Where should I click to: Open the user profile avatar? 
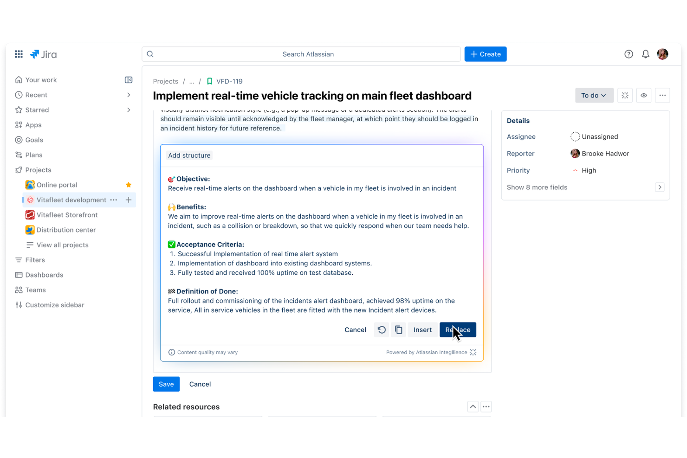click(662, 54)
